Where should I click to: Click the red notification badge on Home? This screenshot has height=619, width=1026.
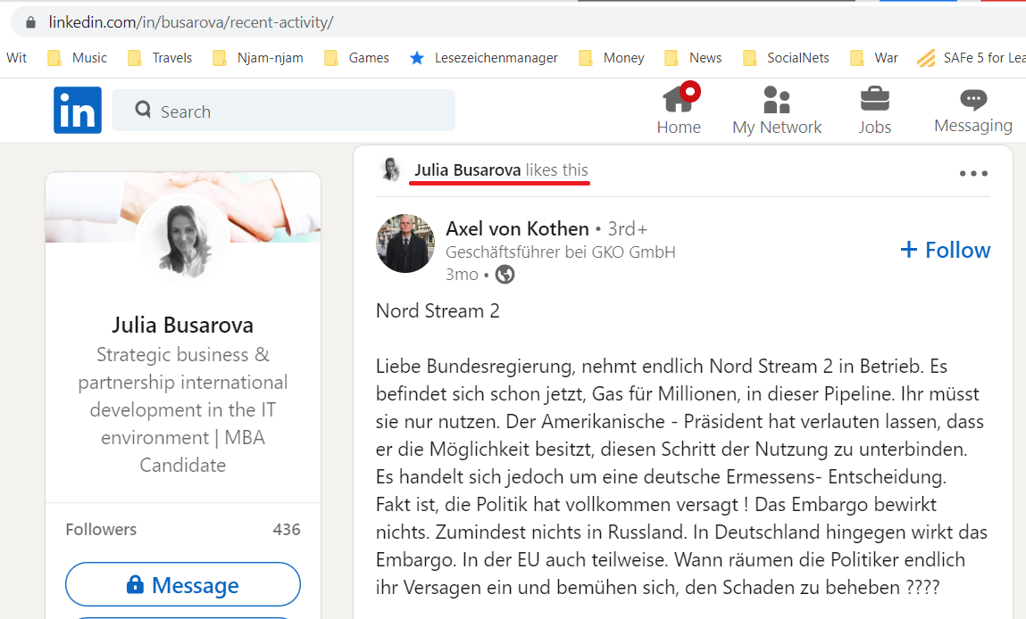pyautogui.click(x=689, y=92)
